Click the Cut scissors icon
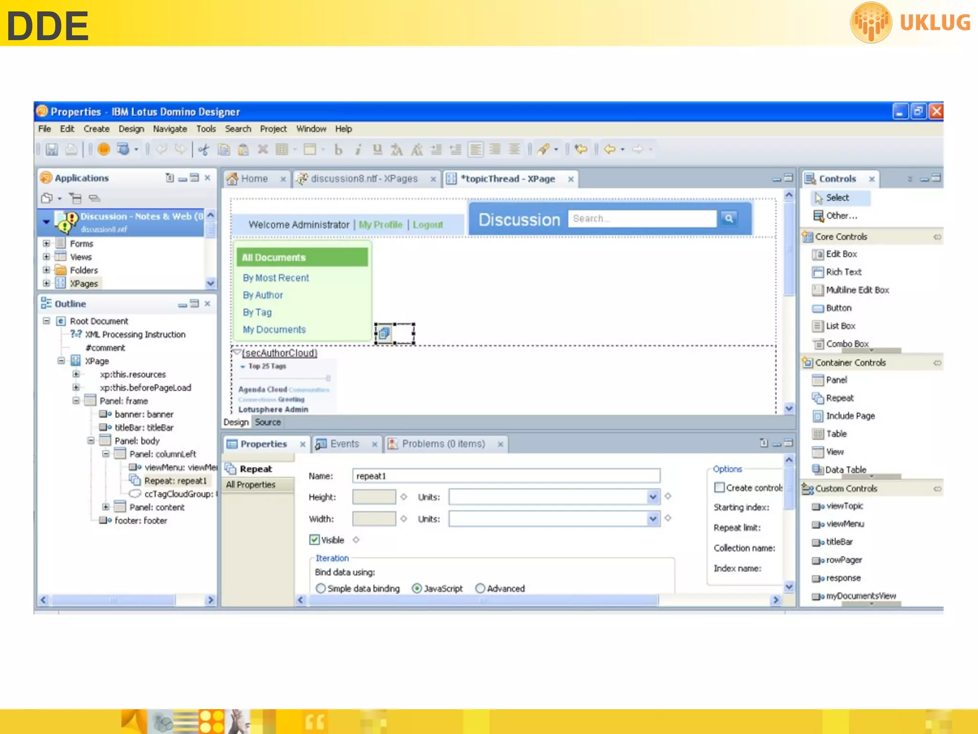 pyautogui.click(x=204, y=150)
